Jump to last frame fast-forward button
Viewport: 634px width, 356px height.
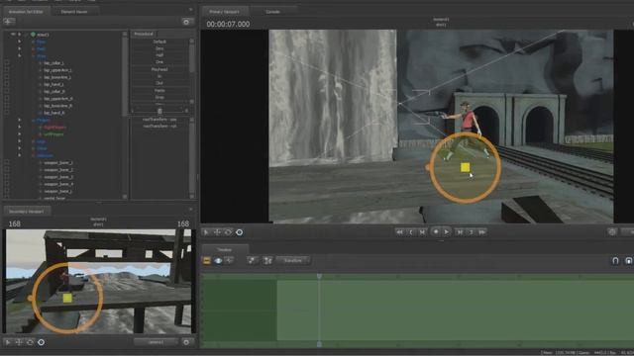click(x=482, y=232)
